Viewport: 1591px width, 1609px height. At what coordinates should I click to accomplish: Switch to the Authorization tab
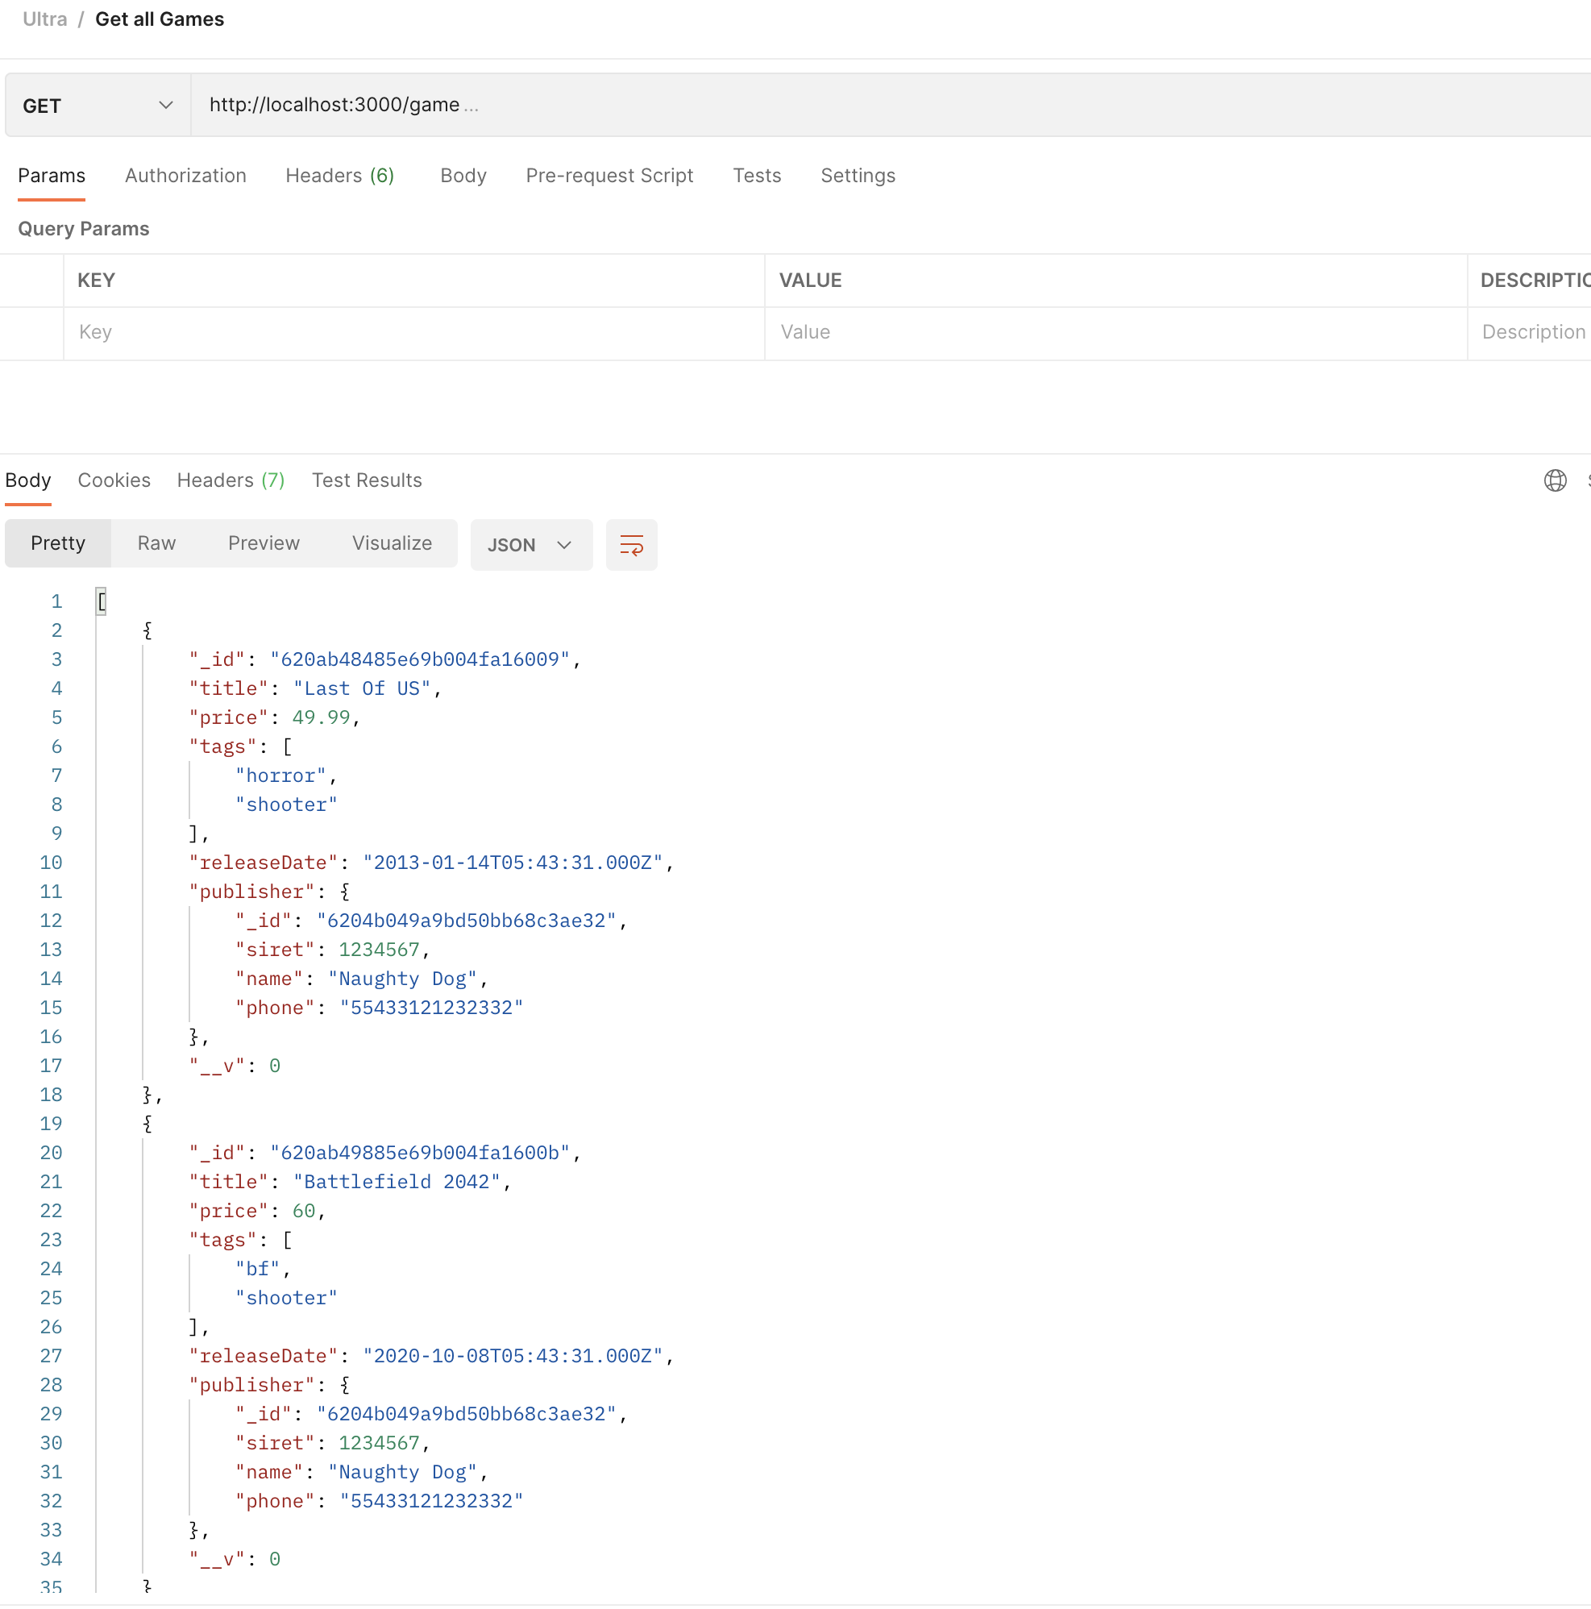(185, 176)
